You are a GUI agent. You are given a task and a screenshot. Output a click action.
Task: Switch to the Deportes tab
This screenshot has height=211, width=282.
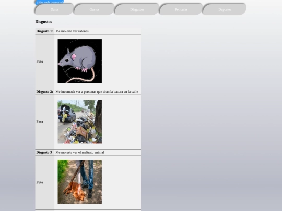click(225, 9)
